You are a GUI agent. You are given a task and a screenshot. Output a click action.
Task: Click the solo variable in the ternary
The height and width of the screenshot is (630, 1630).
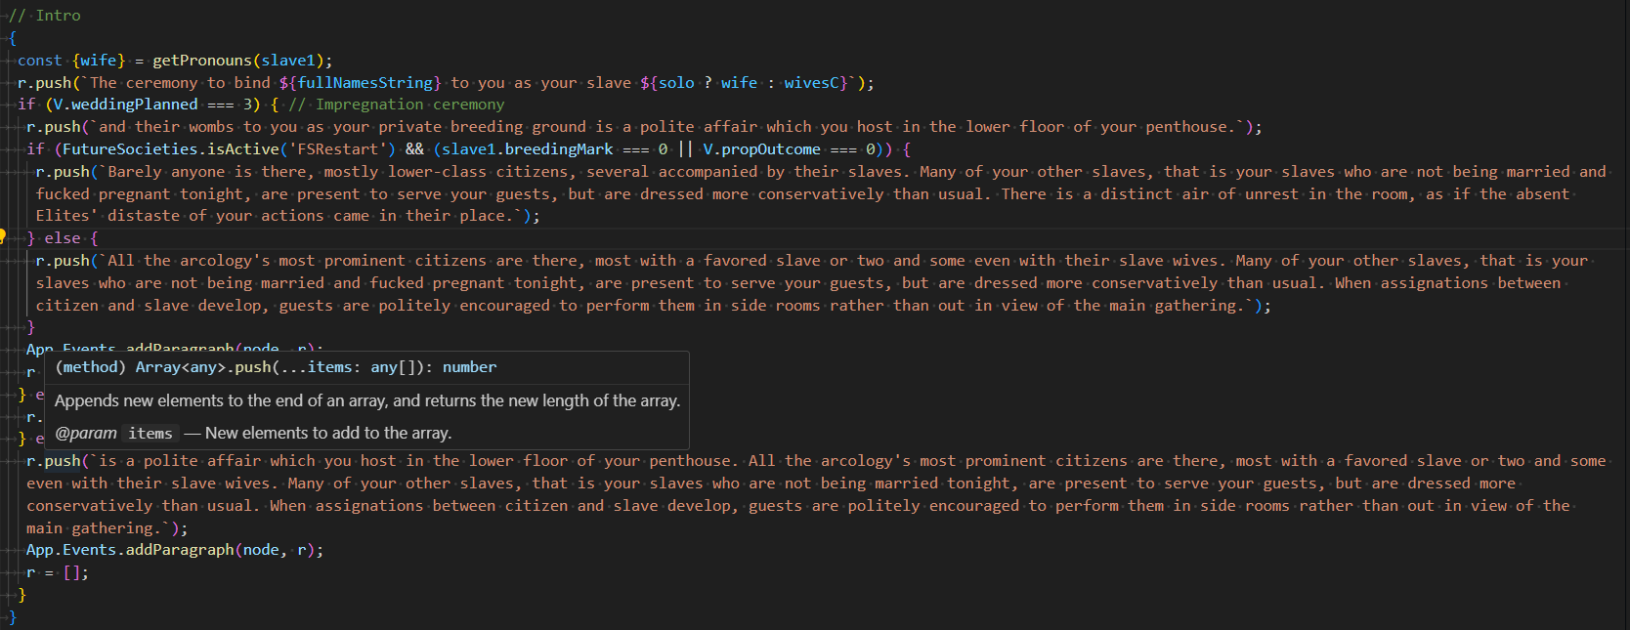(676, 83)
